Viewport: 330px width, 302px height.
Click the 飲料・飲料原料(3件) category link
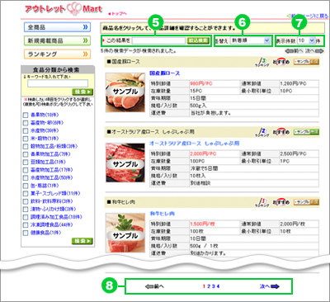coord(51,201)
